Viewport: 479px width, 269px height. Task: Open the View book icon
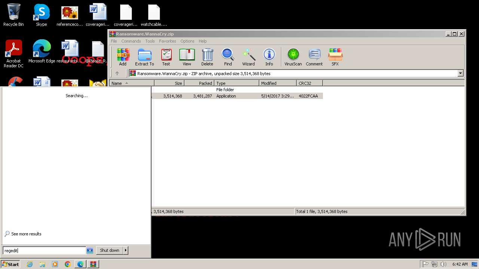click(187, 57)
